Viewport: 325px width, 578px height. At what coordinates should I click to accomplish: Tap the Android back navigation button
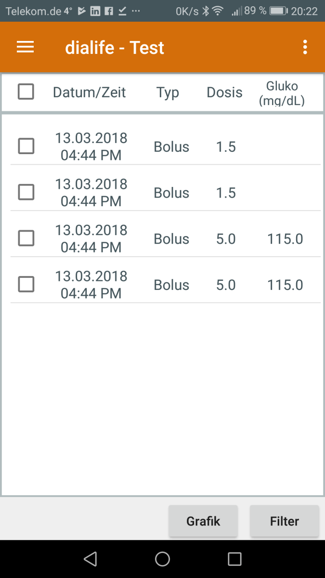[x=90, y=559]
